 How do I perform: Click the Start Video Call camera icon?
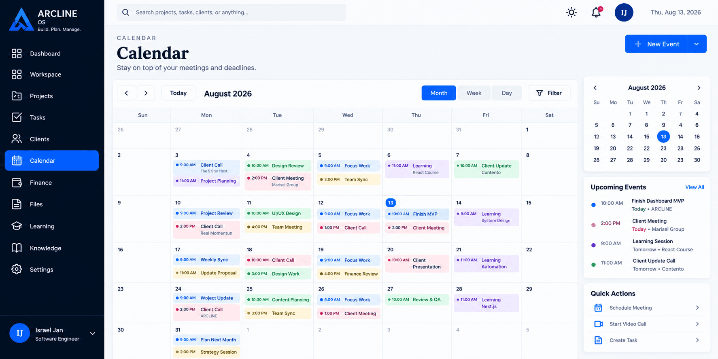[598, 324]
